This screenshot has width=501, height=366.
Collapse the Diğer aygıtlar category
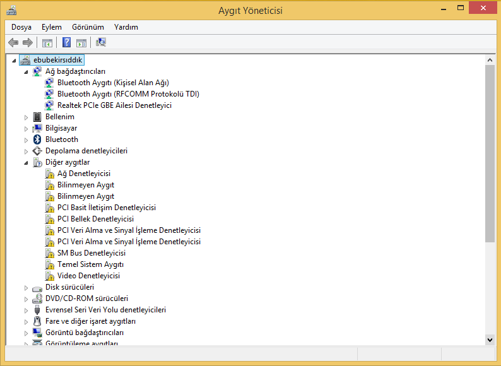coord(27,163)
